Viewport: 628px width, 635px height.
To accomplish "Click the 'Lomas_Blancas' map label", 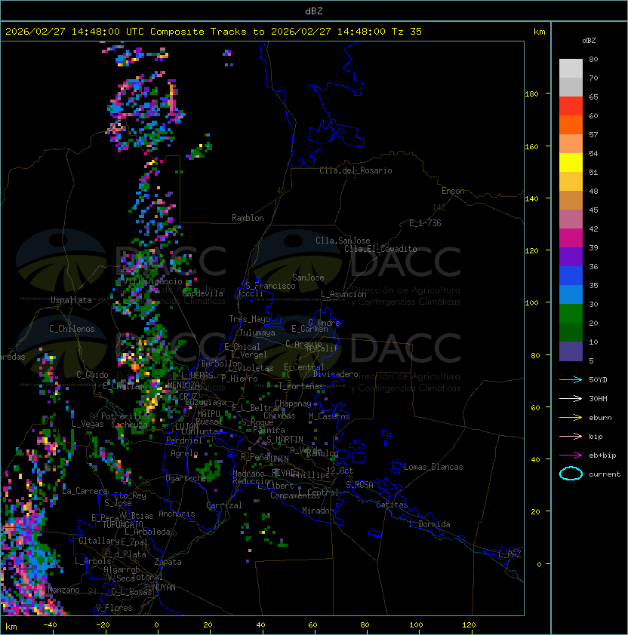I will point(433,467).
